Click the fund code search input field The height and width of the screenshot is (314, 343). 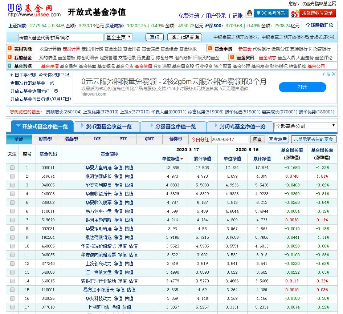pos(61,37)
